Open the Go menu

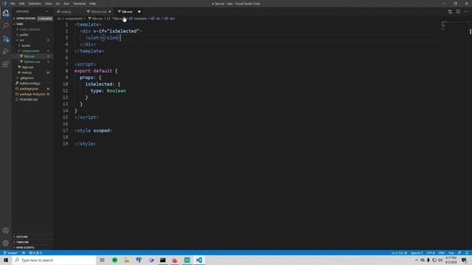[58, 4]
